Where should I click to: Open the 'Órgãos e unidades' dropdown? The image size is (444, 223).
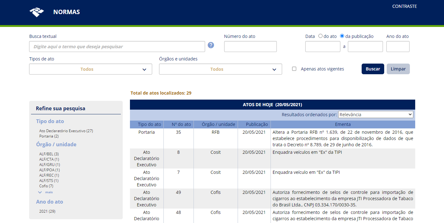point(220,69)
